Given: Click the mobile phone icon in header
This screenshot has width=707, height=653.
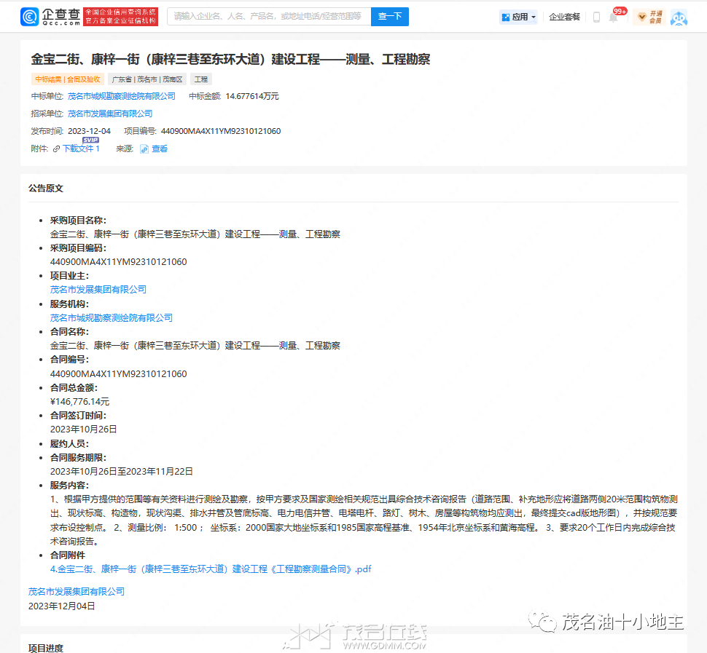Looking at the screenshot, I should (x=596, y=17).
